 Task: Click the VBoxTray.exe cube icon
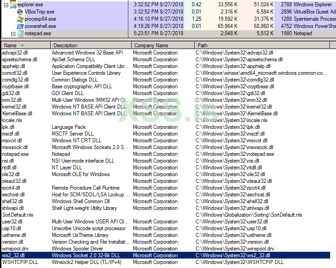20,12
